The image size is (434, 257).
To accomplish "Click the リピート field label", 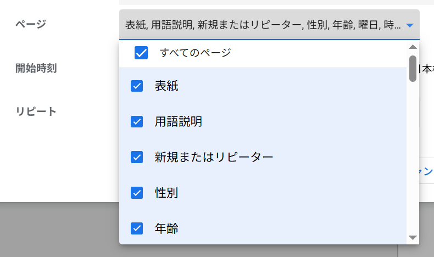I will coord(36,111).
